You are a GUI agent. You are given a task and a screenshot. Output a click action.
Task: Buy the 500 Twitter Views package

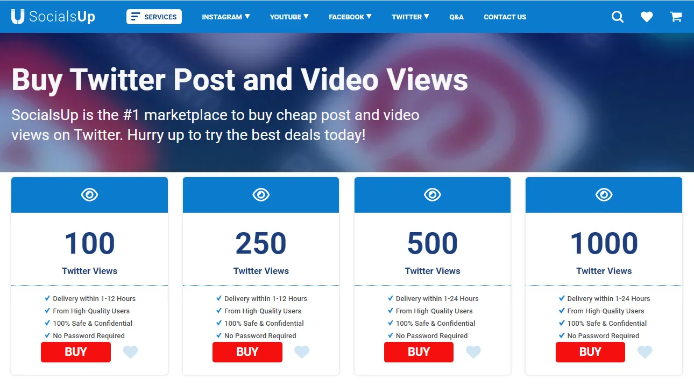click(419, 352)
